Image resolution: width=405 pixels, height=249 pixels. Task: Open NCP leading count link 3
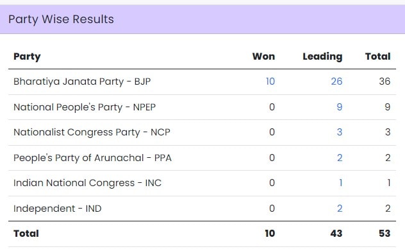tap(340, 132)
